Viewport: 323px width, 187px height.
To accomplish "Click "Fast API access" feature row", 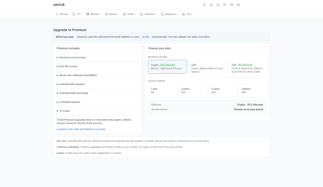I will [x=97, y=66].
